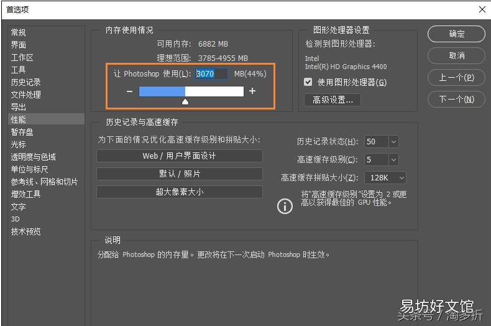The width and height of the screenshot is (491, 326).
Task: Click the info icon near GPU performance note
Action: pos(285,207)
